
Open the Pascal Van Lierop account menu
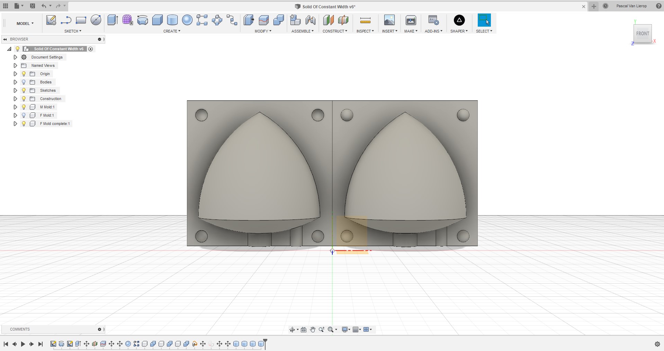tap(631, 6)
